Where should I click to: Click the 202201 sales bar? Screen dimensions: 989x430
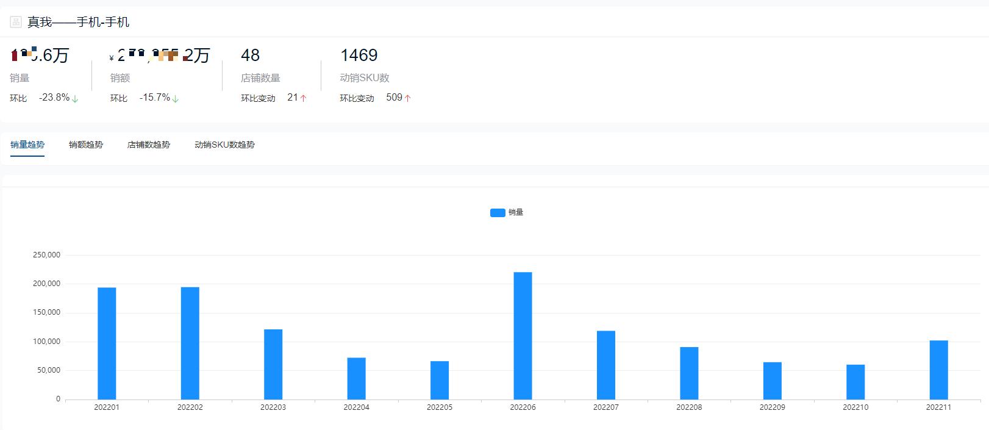[107, 343]
